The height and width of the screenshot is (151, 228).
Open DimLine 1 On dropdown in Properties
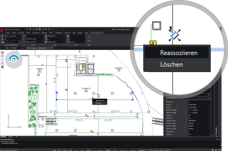(x=199, y=115)
